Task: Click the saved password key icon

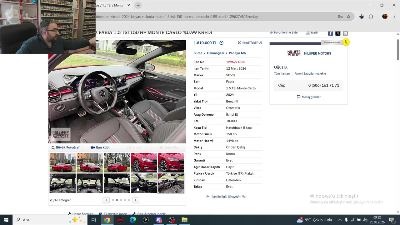Action: pos(340,17)
